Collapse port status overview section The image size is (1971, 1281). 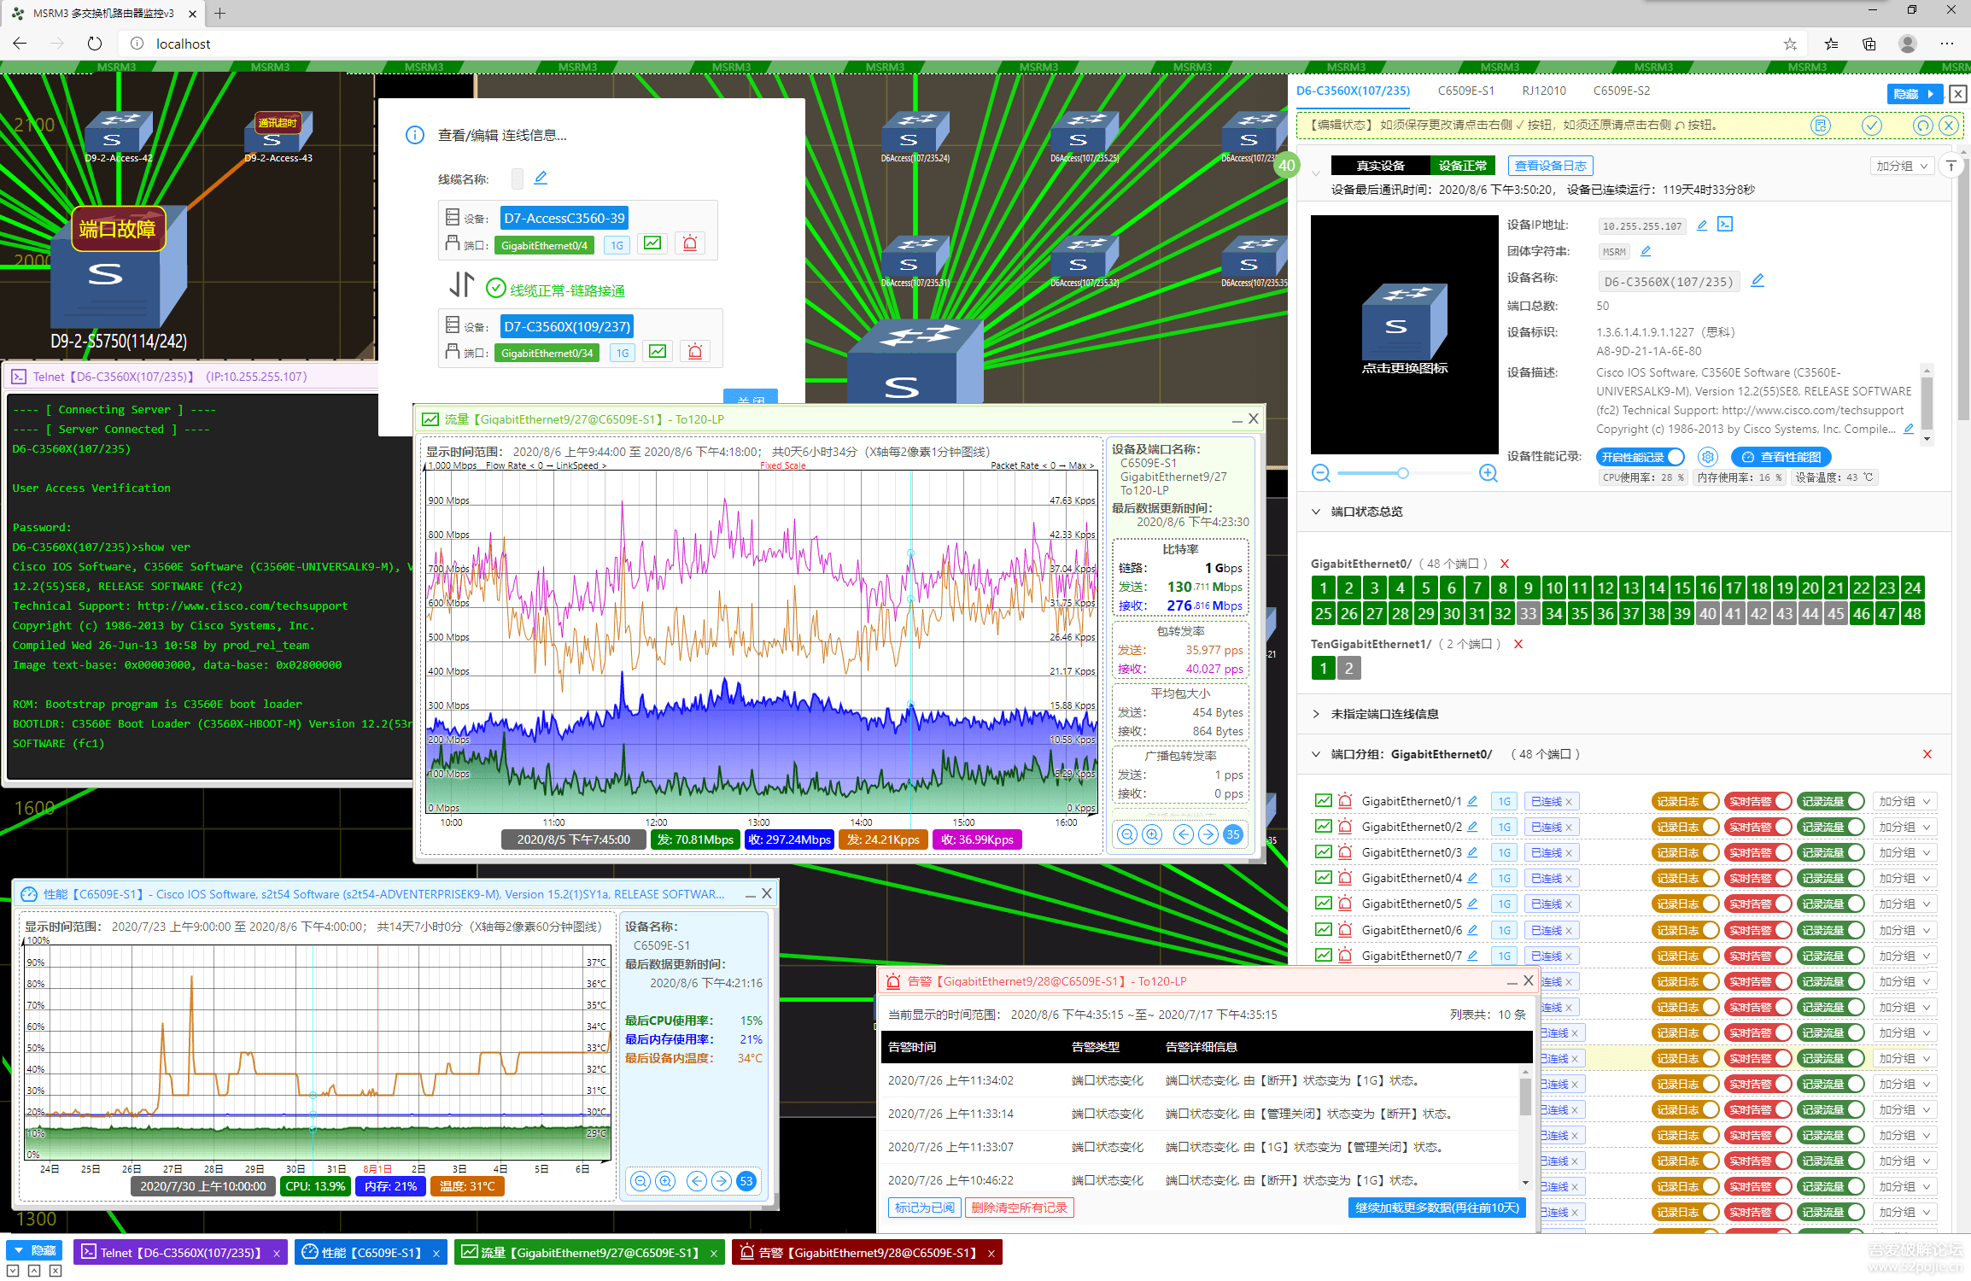pyautogui.click(x=1316, y=512)
